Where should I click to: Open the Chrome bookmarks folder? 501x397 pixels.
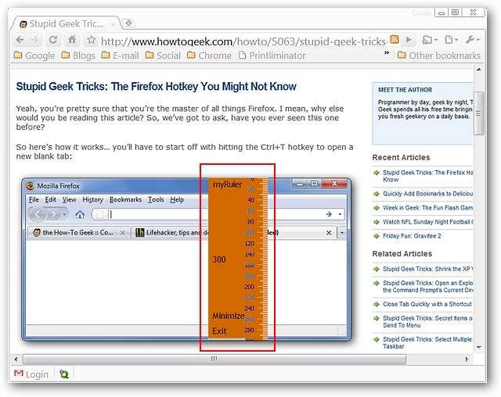[x=209, y=55]
